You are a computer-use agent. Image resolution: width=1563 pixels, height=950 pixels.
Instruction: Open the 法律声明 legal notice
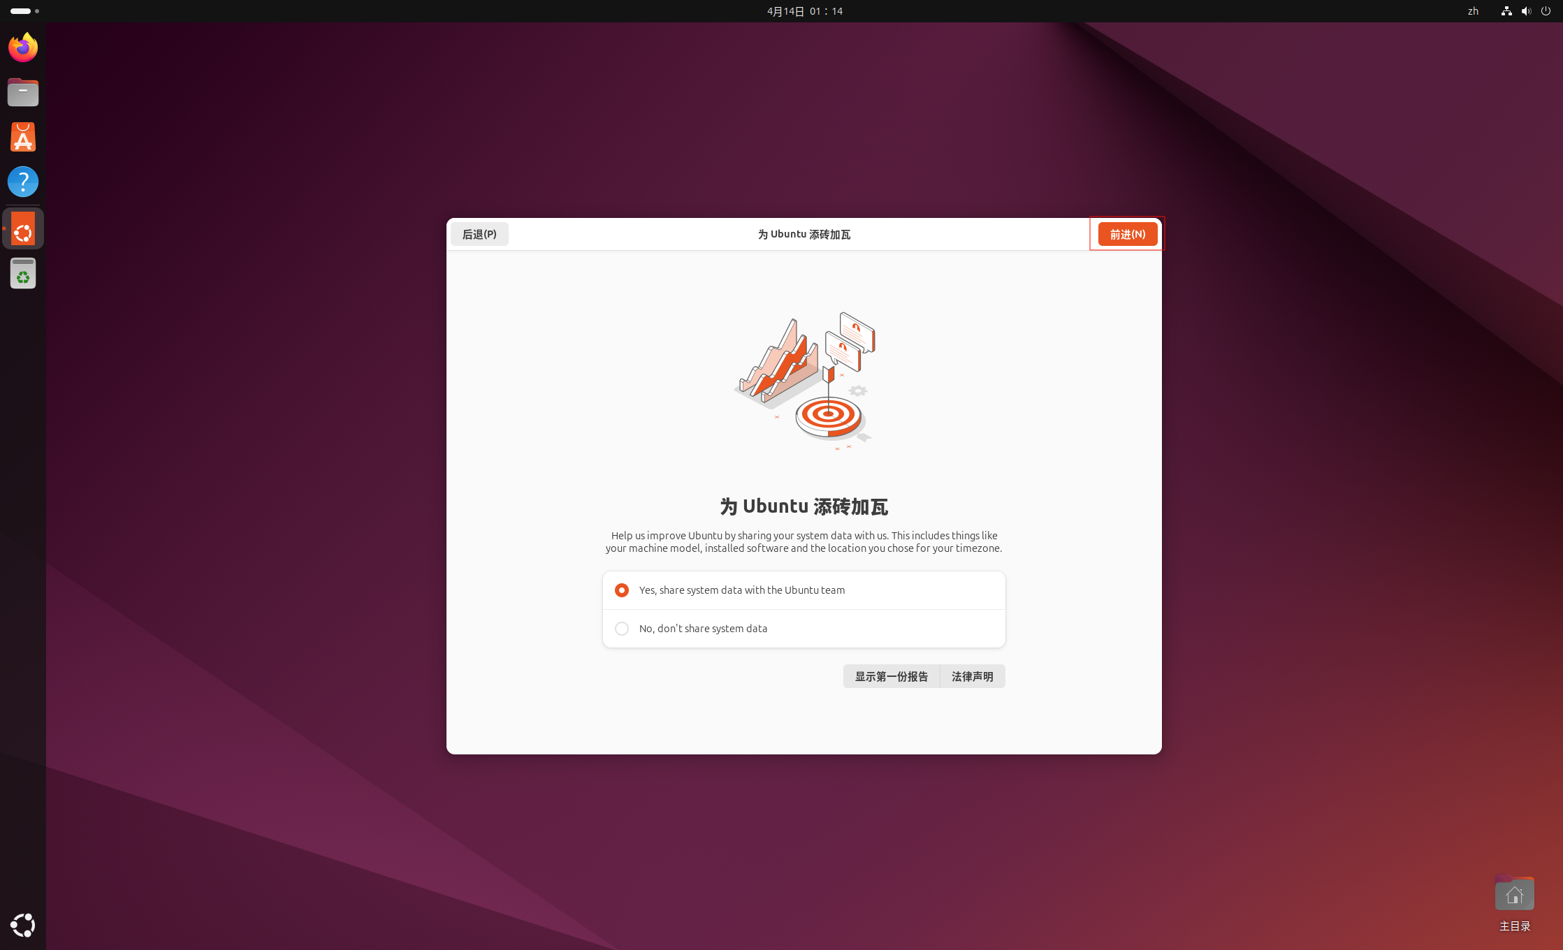(972, 676)
